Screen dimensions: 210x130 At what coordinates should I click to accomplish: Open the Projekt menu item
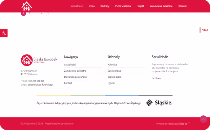point(140,6)
